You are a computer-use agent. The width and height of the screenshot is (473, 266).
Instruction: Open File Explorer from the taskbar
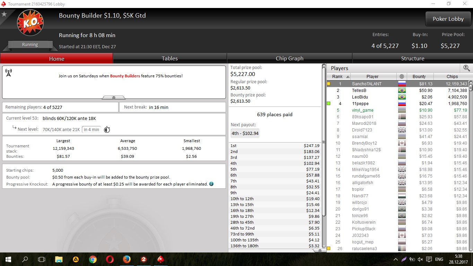[59, 259]
